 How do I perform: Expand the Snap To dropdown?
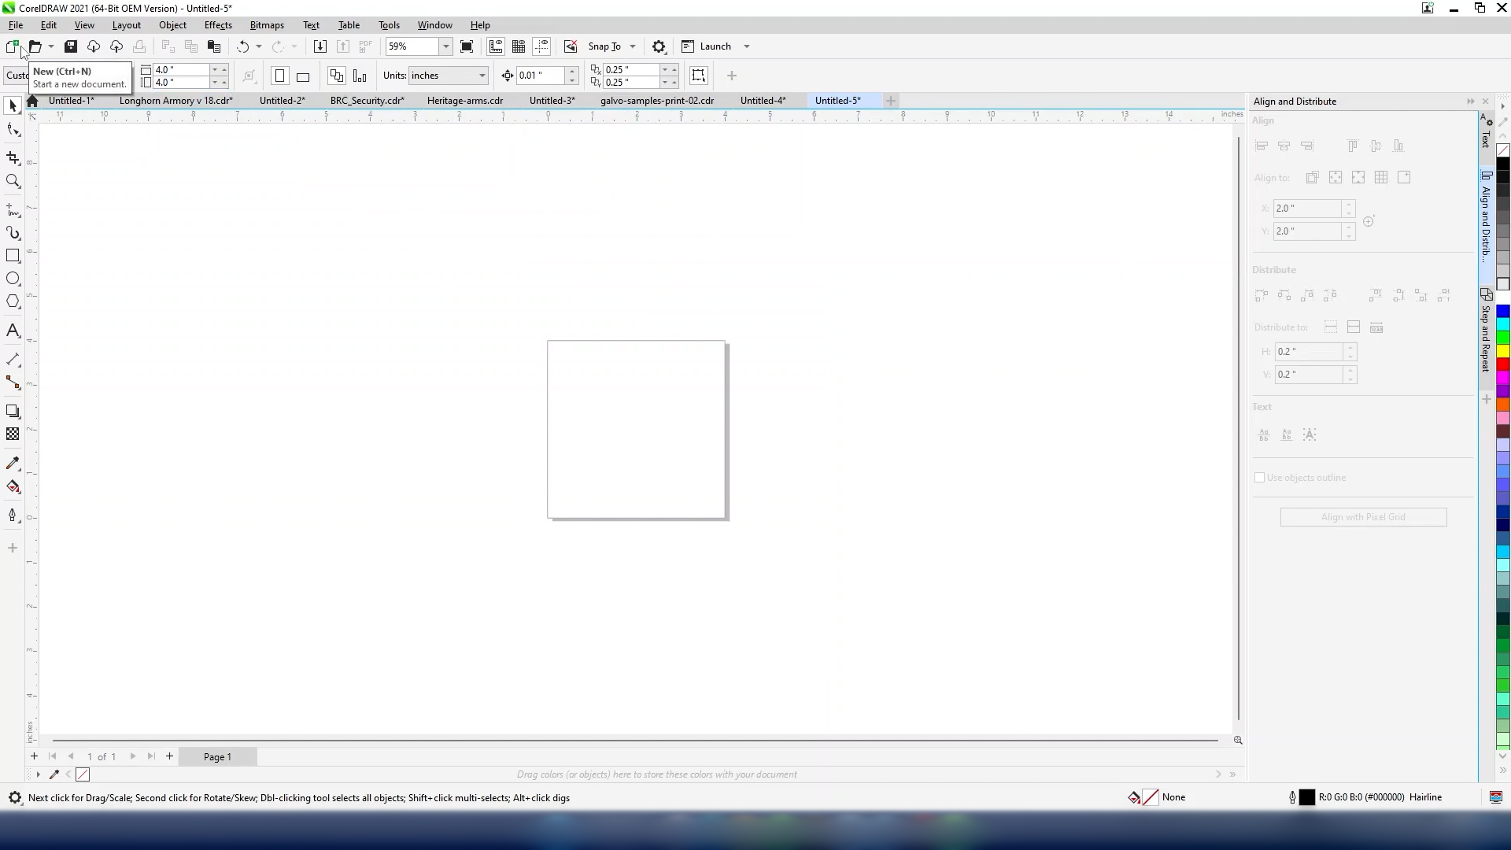point(633,46)
